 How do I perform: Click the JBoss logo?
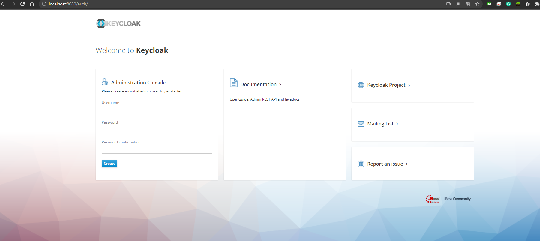coord(432,199)
